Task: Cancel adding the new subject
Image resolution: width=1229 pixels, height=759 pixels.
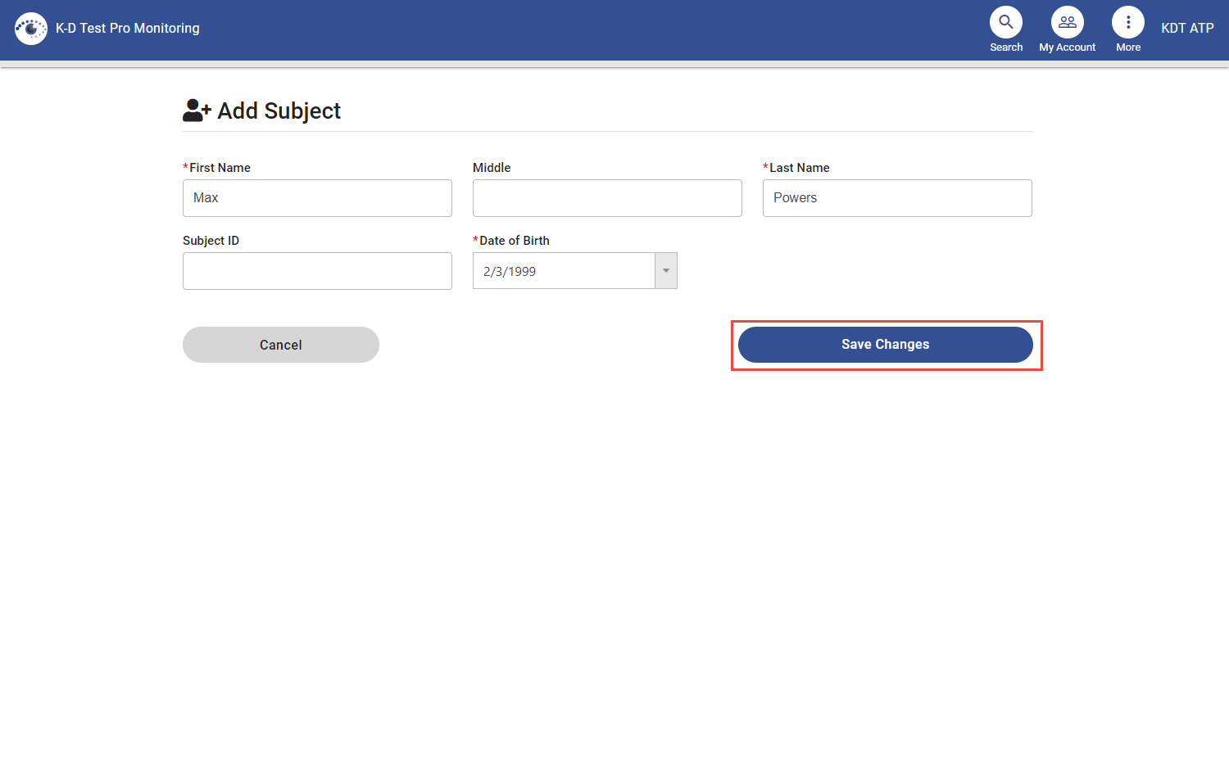Action: pos(280,344)
